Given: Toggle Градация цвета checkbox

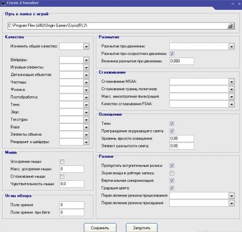Looking at the screenshot, I should click(x=172, y=188).
